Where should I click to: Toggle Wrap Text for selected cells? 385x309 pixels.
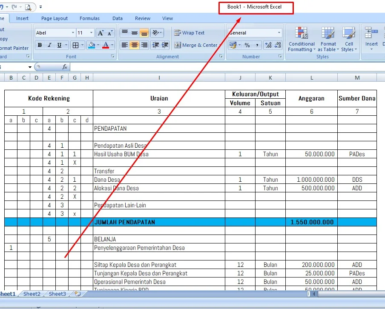(189, 33)
